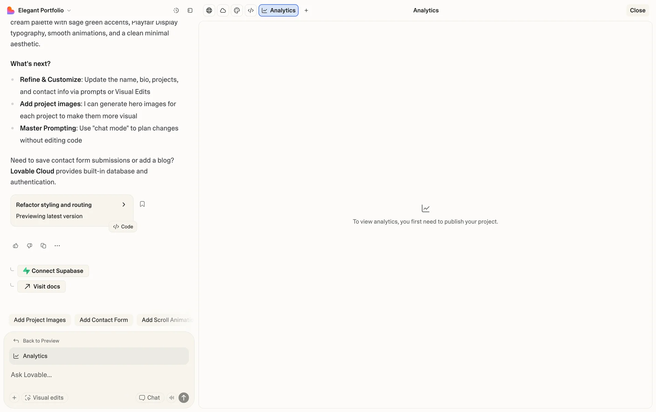Screen dimensions: 656x412
Task: Open the design palette icon
Action: pos(237,11)
